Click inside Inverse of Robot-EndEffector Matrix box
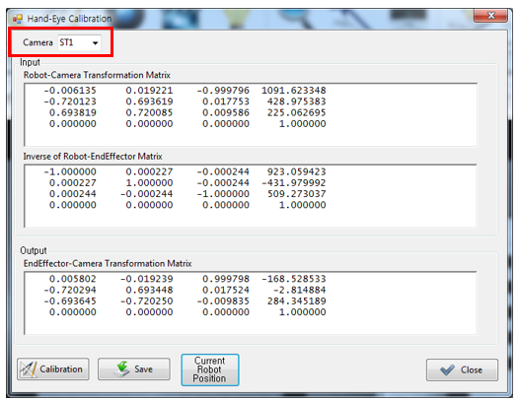519x401 pixels. click(x=251, y=196)
